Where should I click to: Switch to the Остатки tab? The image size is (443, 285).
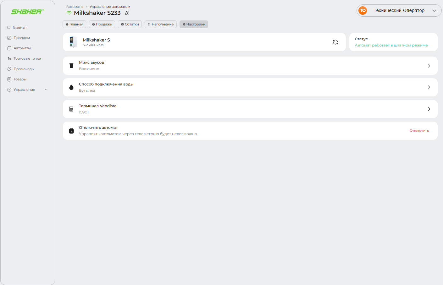click(x=130, y=24)
